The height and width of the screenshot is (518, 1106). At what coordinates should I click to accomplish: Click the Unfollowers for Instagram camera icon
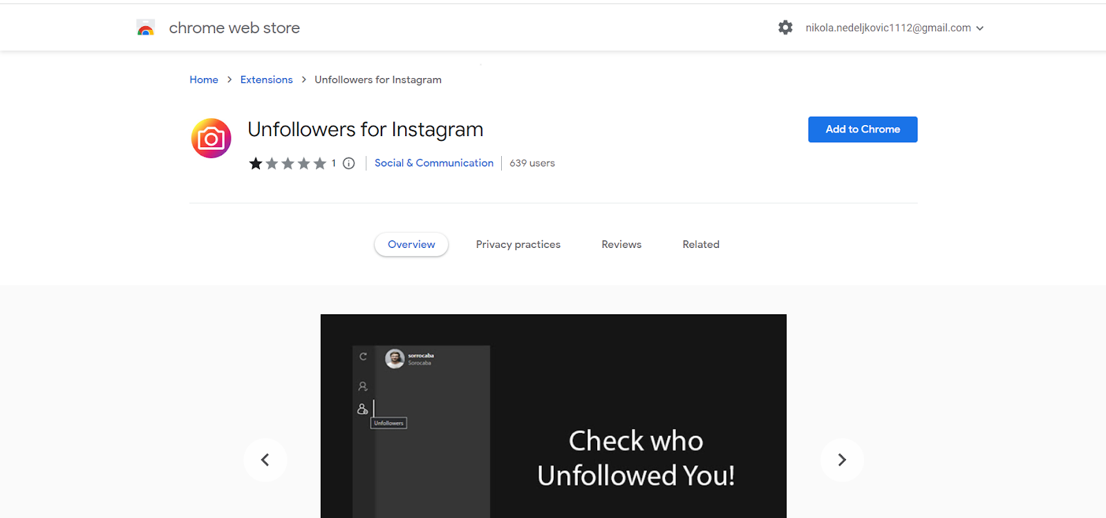[211, 138]
